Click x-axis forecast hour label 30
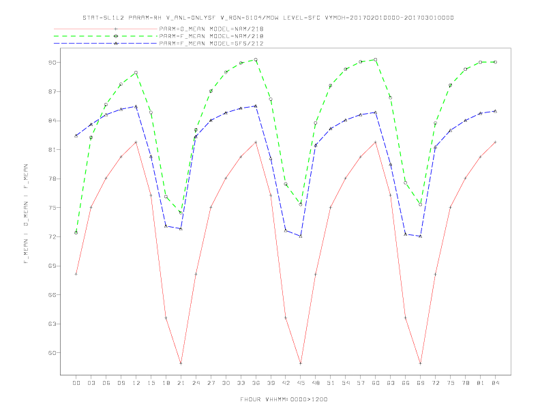The image size is (540, 417). coord(226,383)
